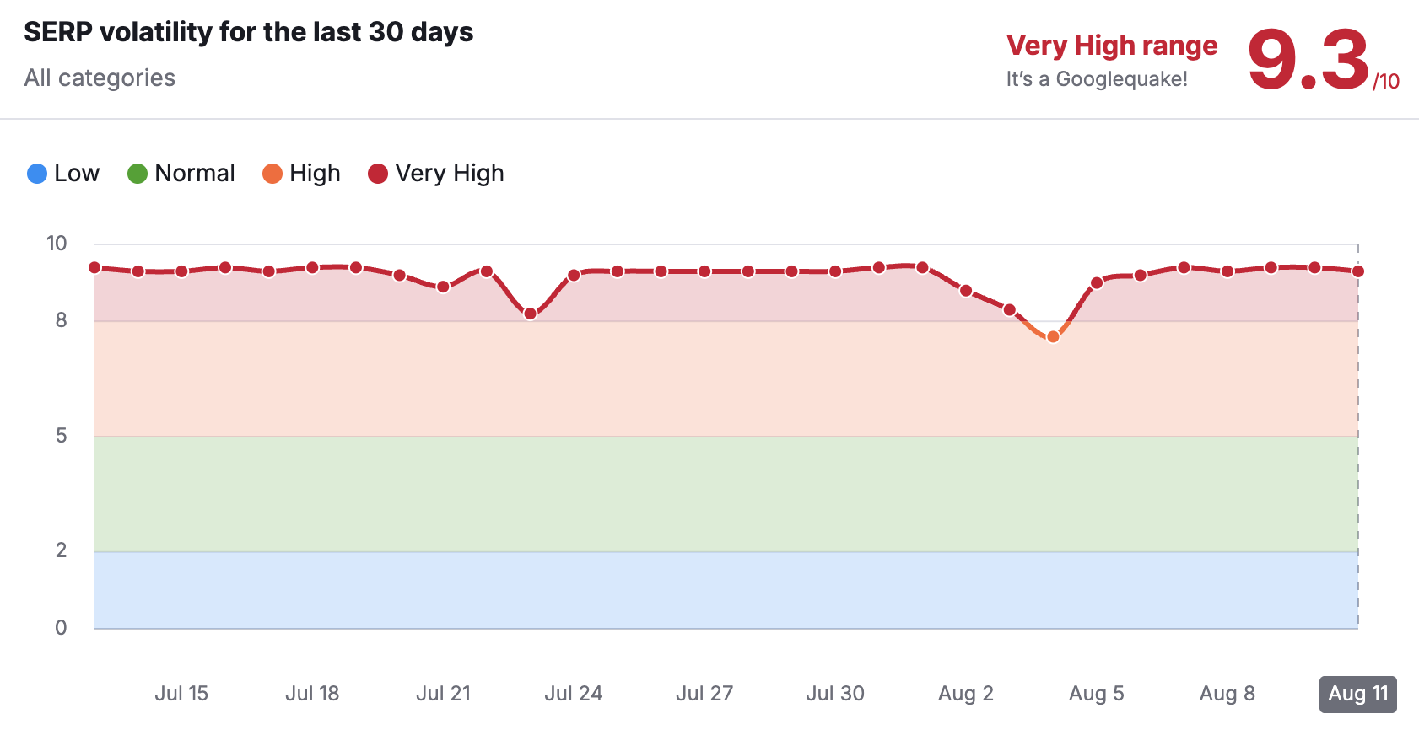Click the last data point on Aug 11
1419x735 pixels.
point(1358,271)
